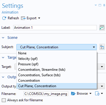Click the Go to Source icon beside Label
Screen dimensions: 106x105
(102, 28)
